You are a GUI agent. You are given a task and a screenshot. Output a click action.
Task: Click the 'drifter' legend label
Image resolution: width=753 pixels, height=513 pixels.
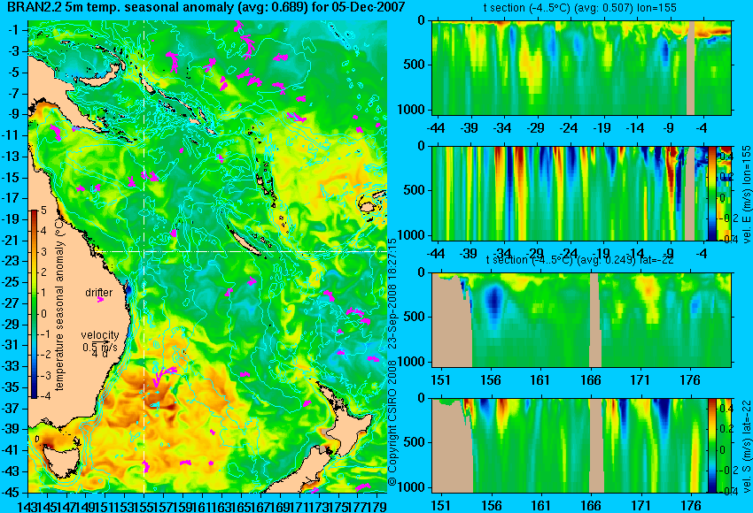(99, 293)
